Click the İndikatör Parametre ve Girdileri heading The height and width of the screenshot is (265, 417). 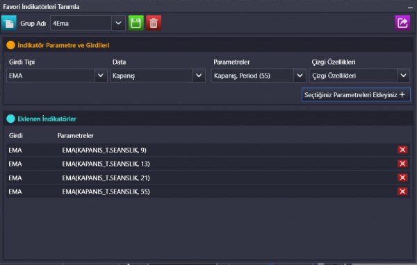pos(63,45)
